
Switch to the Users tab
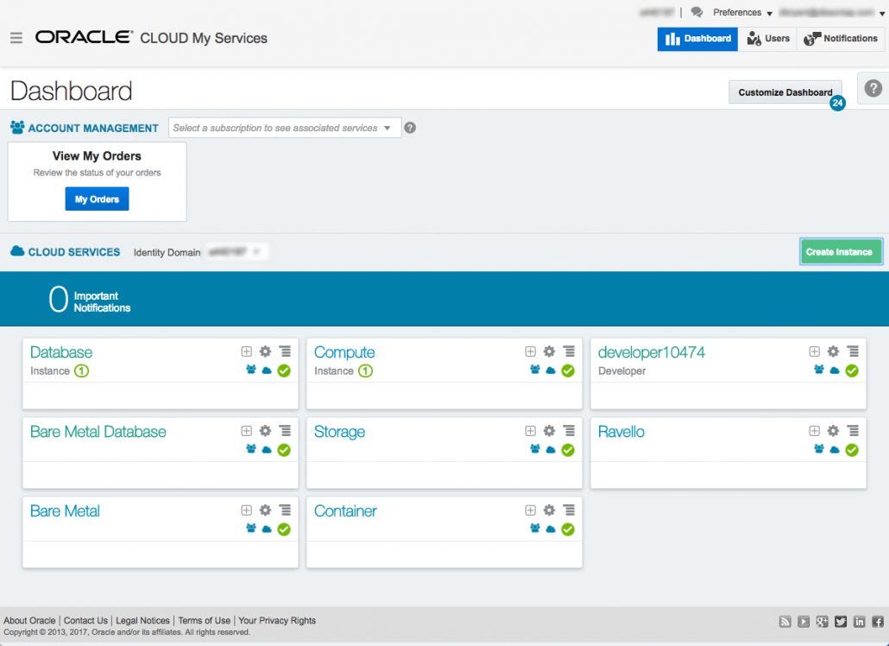coord(767,39)
